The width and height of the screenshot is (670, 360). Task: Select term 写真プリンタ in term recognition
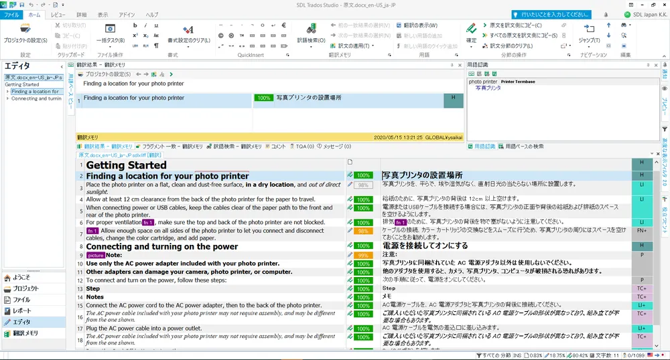click(x=488, y=88)
